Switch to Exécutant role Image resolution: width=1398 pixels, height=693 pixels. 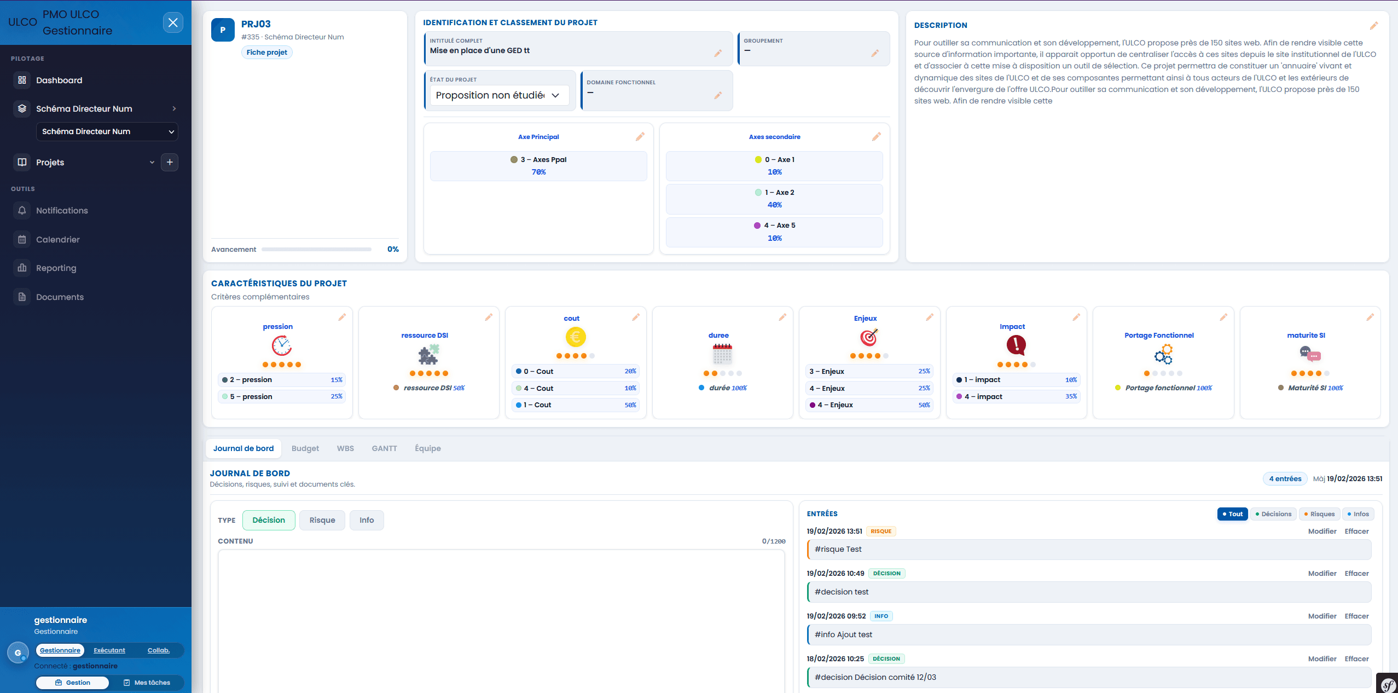pyautogui.click(x=109, y=650)
